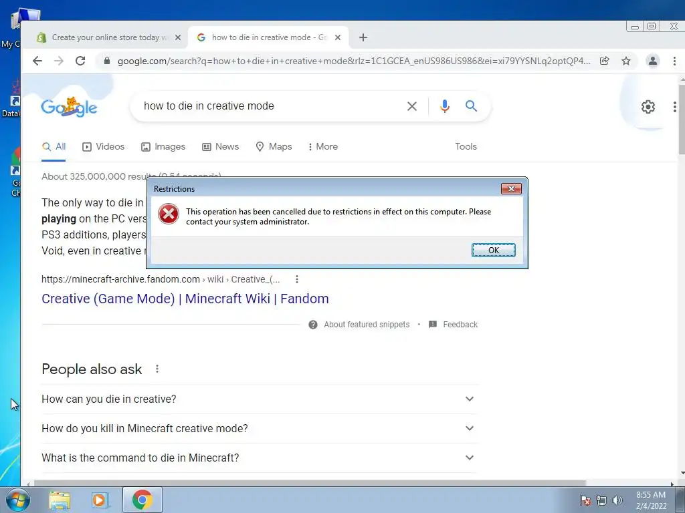Clear the search box with the X icon
The height and width of the screenshot is (513, 685).
point(411,106)
